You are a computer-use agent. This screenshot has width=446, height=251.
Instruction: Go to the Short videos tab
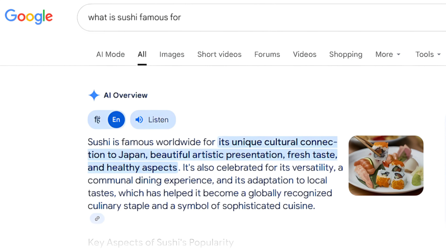(x=219, y=54)
